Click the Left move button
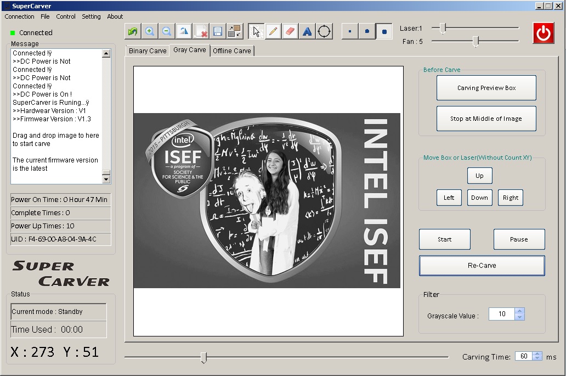This screenshot has height=376, width=566. 449,198
